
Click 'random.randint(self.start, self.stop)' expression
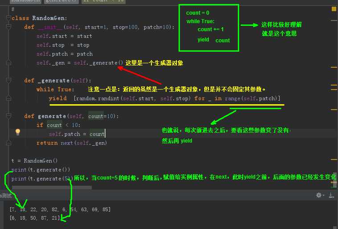134,98
